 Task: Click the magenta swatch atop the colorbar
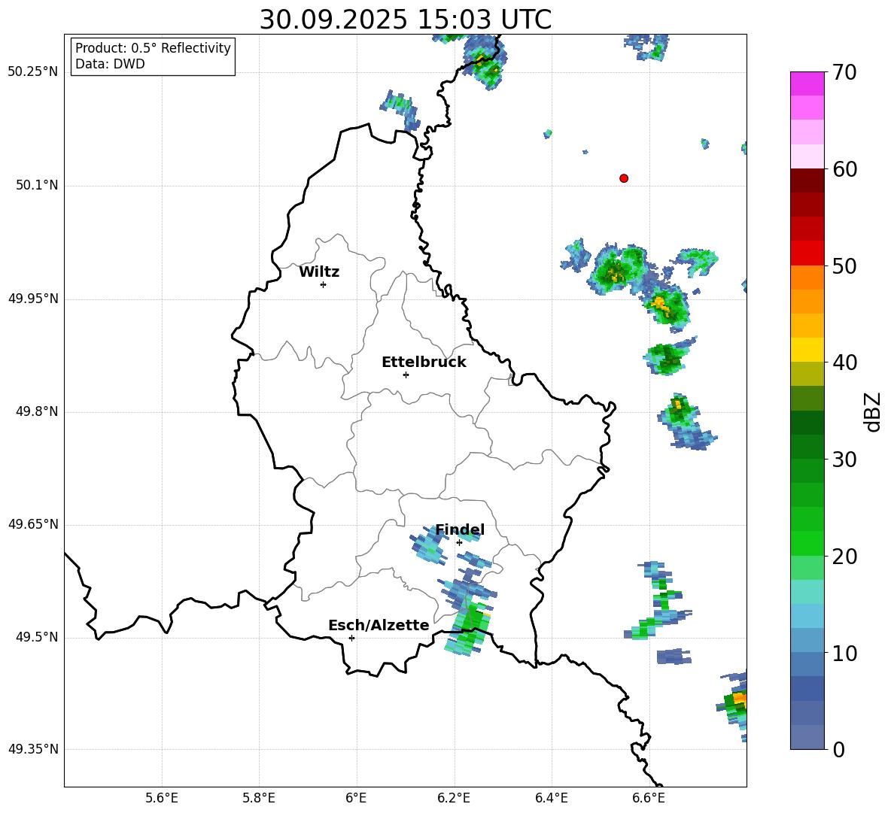click(x=807, y=83)
